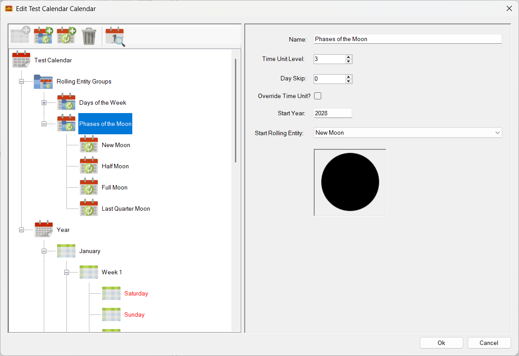
Task: Select the Test Calendar root icon
Action: [x=21, y=60]
